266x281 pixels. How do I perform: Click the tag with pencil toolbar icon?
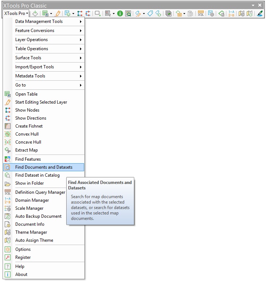tap(138, 13)
